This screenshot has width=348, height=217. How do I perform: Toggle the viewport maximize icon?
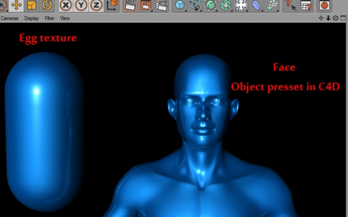343,18
